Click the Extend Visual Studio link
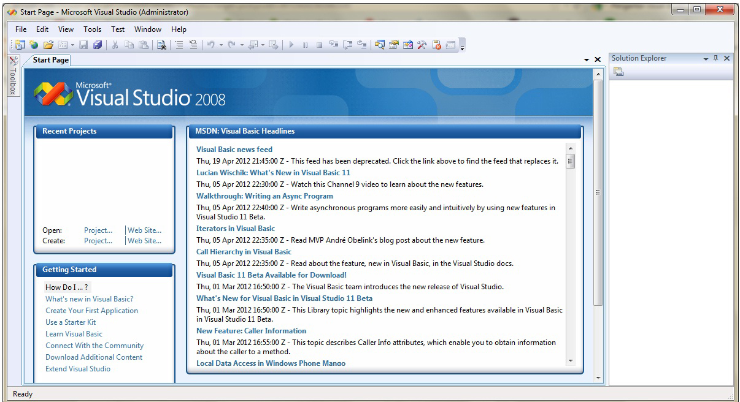The height and width of the screenshot is (402, 740). (x=78, y=369)
